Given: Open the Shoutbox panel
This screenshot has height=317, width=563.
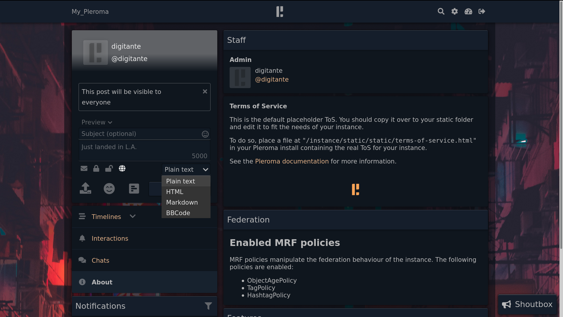Looking at the screenshot, I should pos(527,304).
